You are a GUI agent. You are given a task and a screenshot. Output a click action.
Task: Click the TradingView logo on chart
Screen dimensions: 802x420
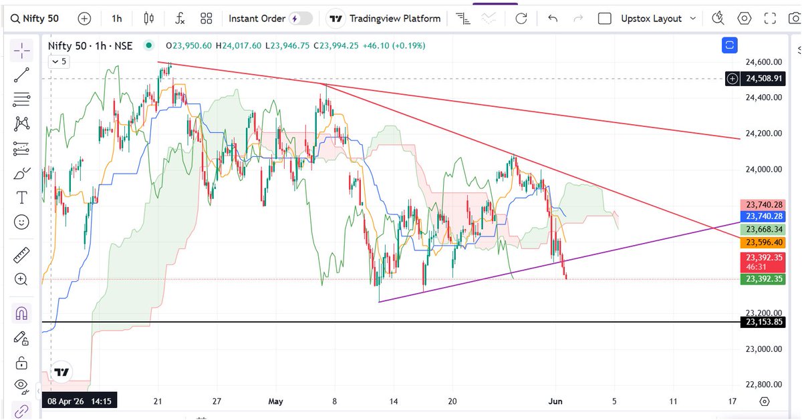[61, 372]
